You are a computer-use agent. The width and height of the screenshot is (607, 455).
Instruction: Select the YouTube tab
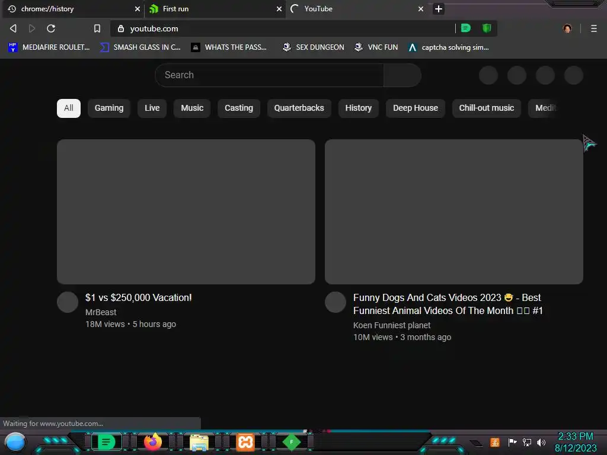coord(356,9)
